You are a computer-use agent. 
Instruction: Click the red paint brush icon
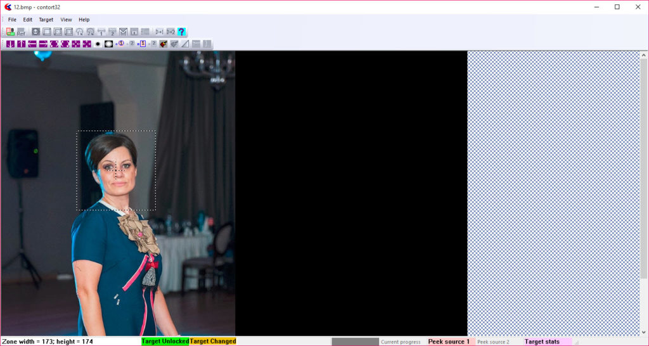[x=164, y=44]
